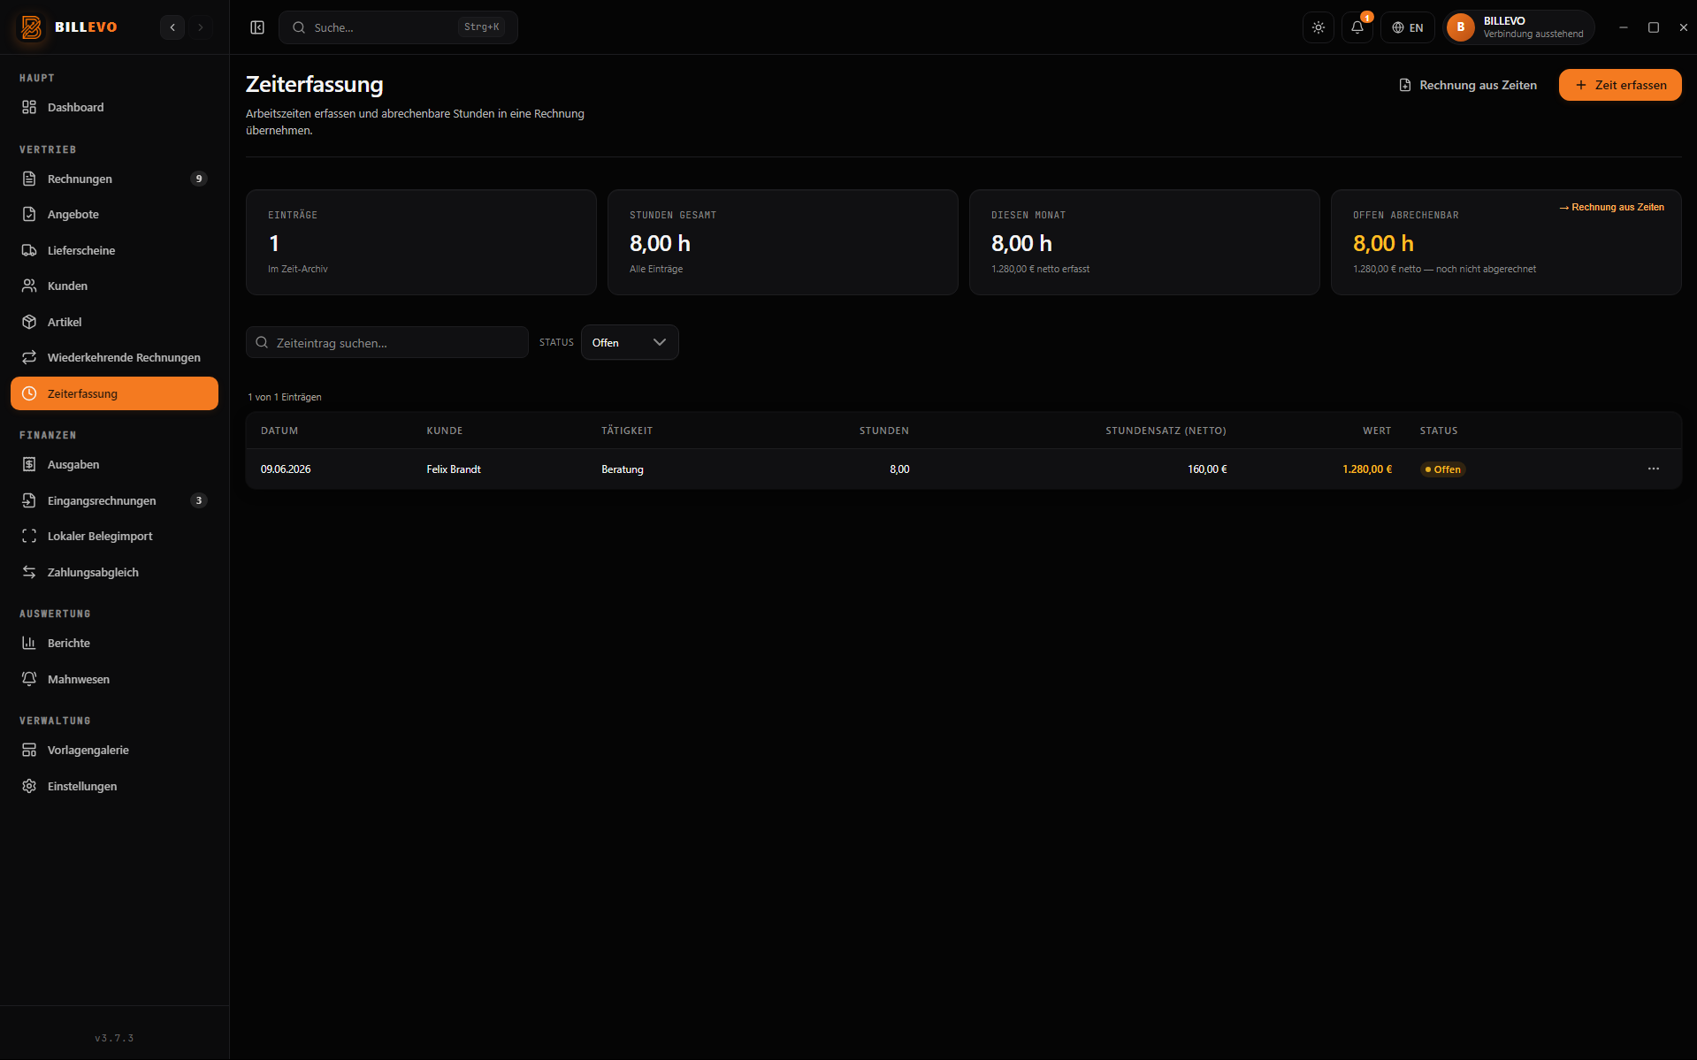1697x1060 pixels.
Task: Close the Billevo window
Action: coord(1684,27)
